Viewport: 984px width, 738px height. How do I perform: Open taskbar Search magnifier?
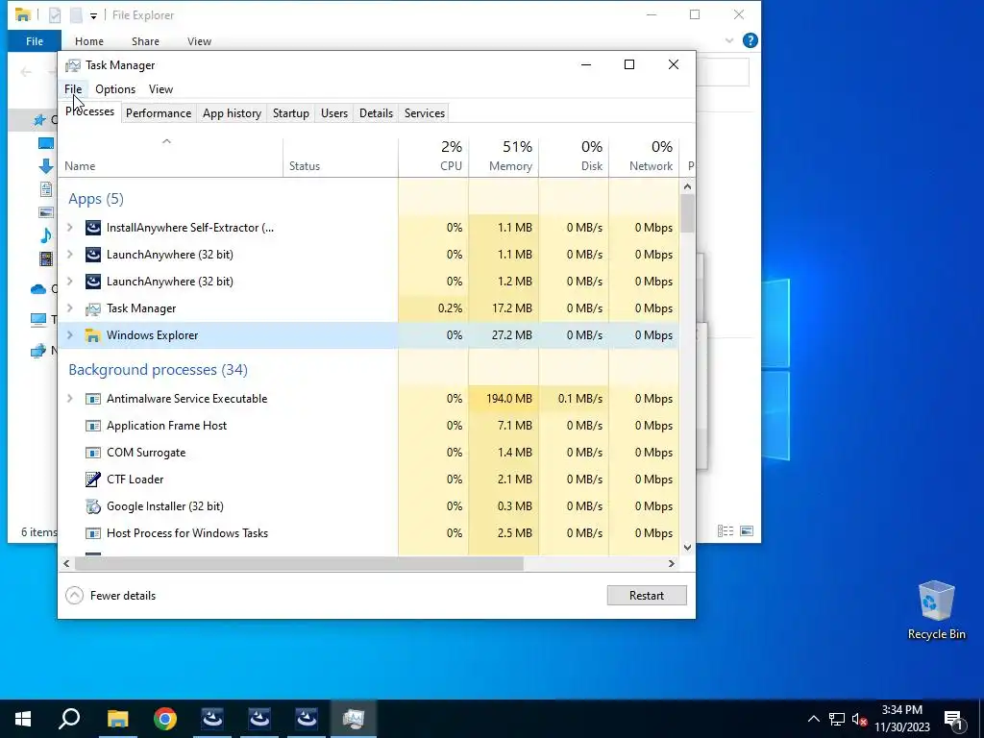click(x=69, y=719)
